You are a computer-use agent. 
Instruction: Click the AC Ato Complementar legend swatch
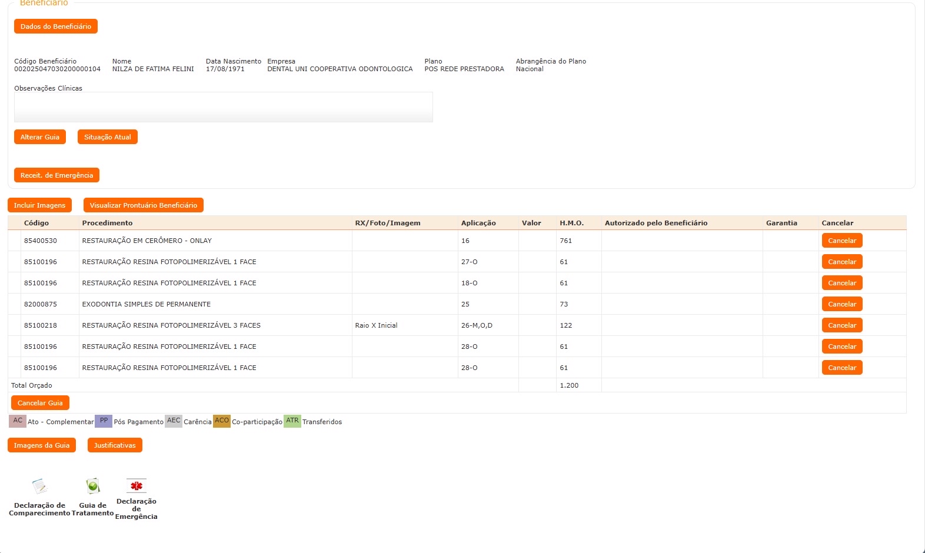point(18,421)
